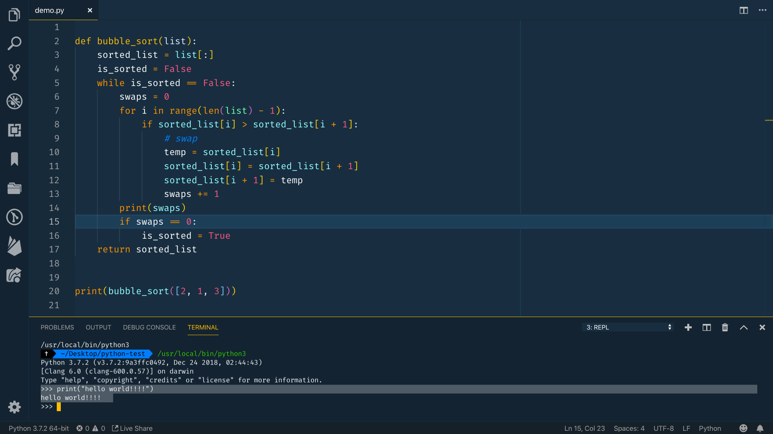Open the Source Control view
This screenshot has height=434, width=773.
(x=14, y=72)
